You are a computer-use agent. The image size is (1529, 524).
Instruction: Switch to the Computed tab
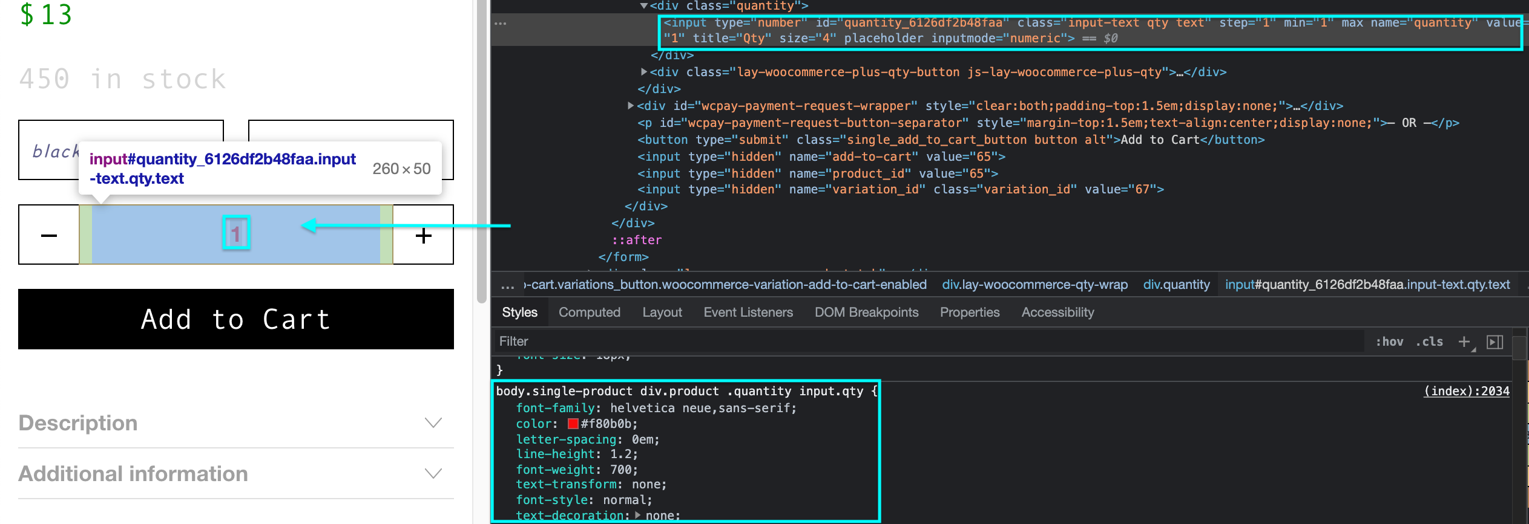pyautogui.click(x=589, y=312)
